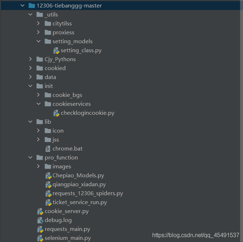
Task: Expand the citytilss folder chevron
Action: coord(38,23)
